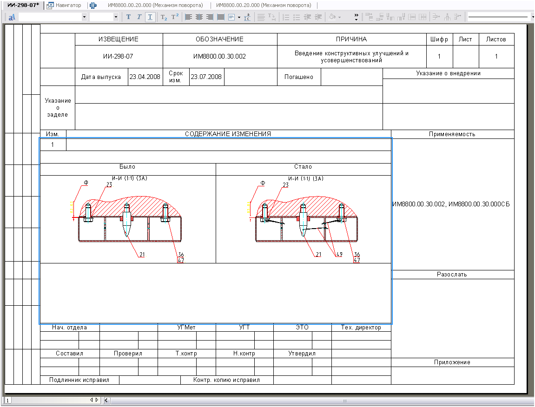Toggle italic text formatting
The width and height of the screenshot is (535, 407).
point(139,17)
